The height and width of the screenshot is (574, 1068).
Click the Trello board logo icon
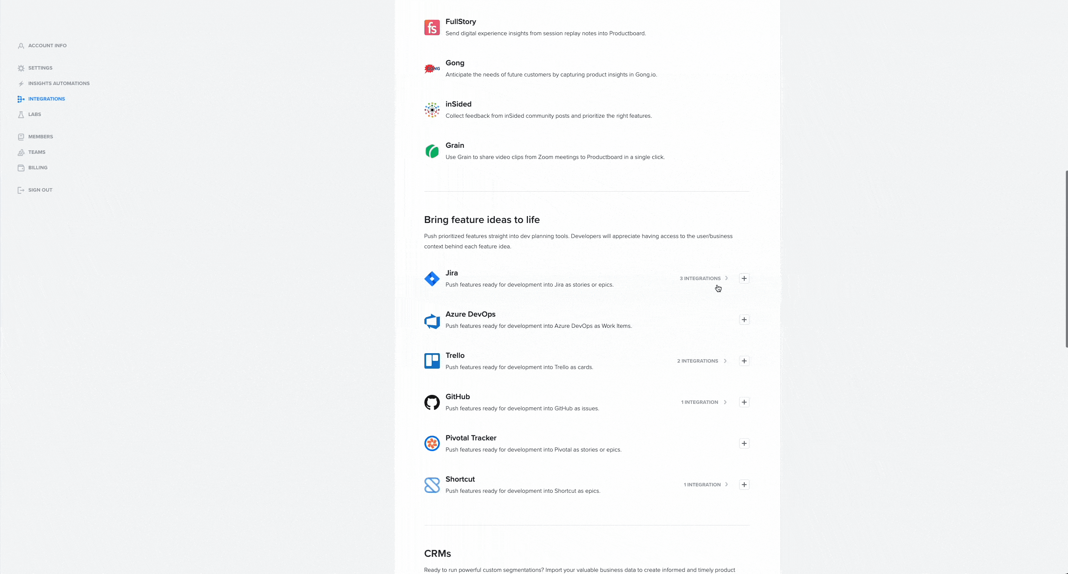coord(432,361)
